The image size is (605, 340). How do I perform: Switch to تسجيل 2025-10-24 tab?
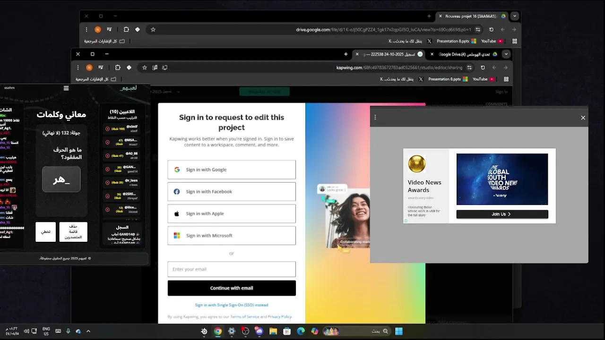(390, 54)
